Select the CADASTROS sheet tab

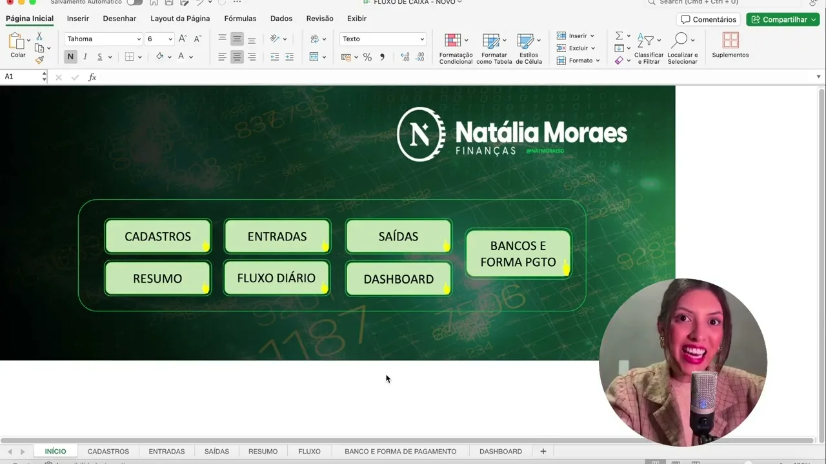click(108, 451)
